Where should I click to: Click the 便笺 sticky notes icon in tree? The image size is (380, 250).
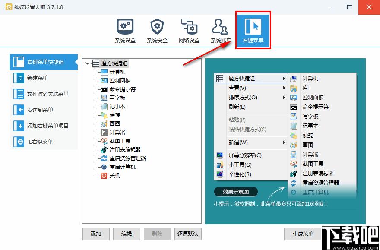coord(104,115)
